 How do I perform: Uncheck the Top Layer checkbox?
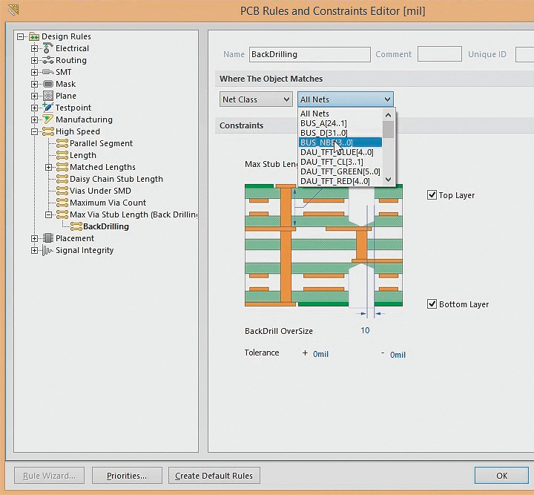tap(432, 195)
